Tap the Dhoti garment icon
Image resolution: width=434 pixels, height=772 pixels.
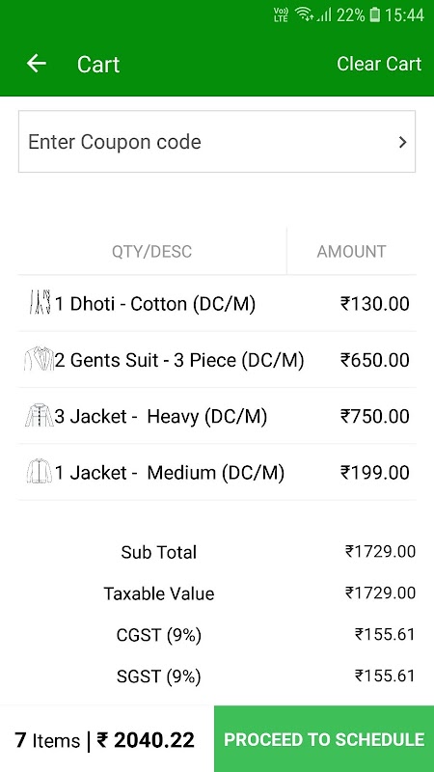[x=39, y=303]
